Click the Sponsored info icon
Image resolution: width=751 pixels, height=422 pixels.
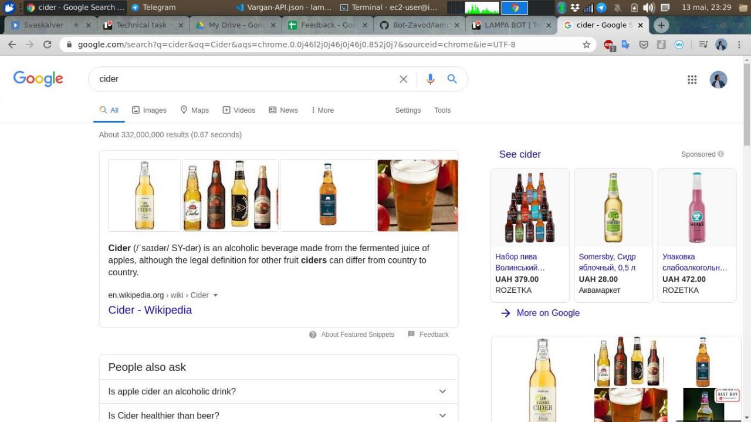720,154
